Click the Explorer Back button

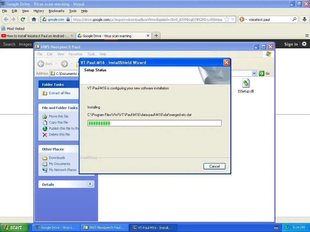45,64
